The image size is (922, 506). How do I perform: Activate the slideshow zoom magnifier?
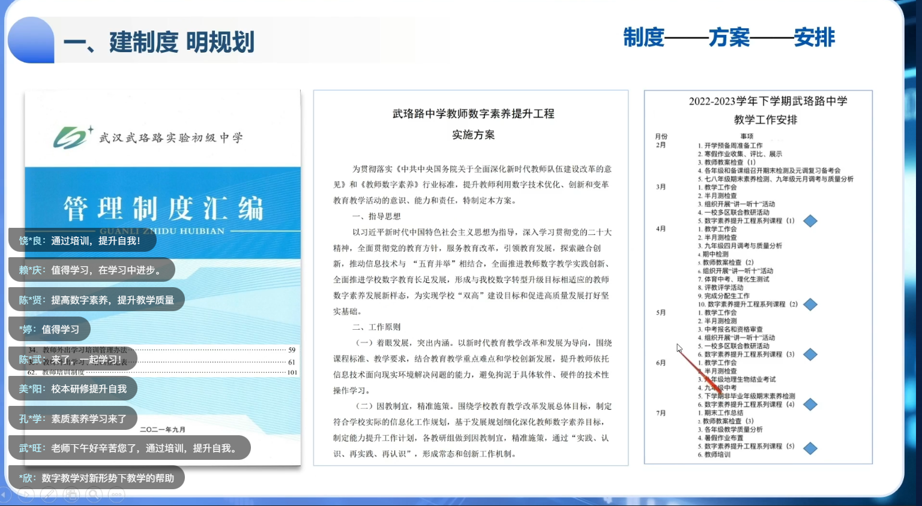click(94, 495)
